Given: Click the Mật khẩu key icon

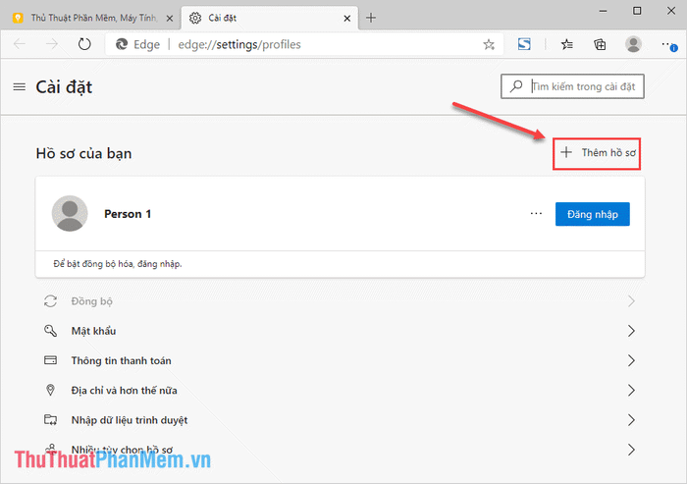Looking at the screenshot, I should point(50,331).
